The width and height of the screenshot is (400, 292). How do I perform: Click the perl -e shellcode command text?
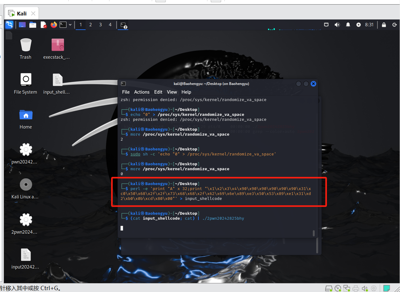tap(216, 194)
